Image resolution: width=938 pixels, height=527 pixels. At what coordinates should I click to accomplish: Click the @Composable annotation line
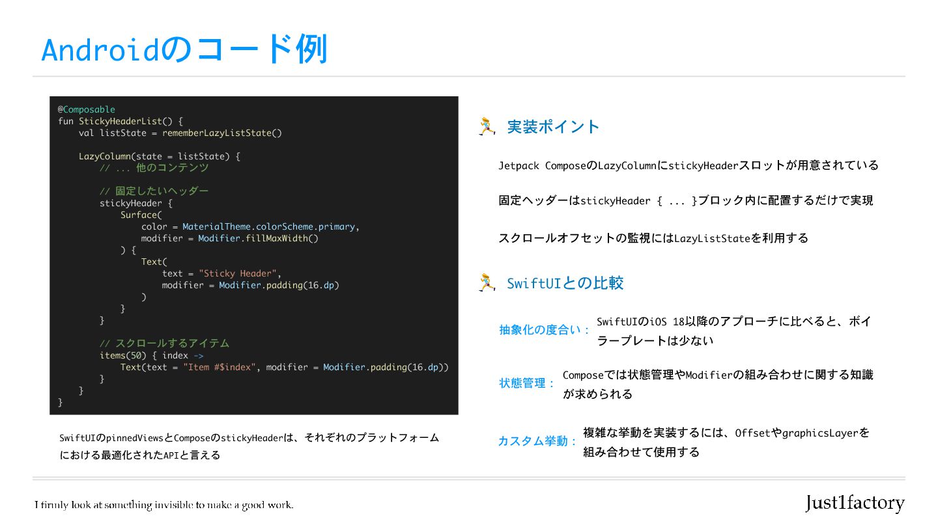point(86,109)
